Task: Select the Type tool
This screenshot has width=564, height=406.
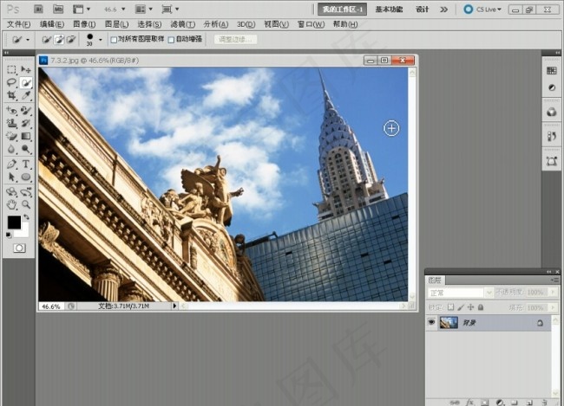Action: (x=26, y=164)
